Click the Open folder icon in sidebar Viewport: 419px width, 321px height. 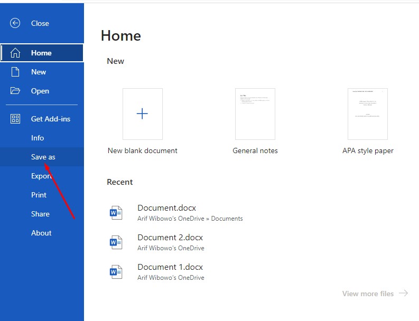tap(15, 91)
